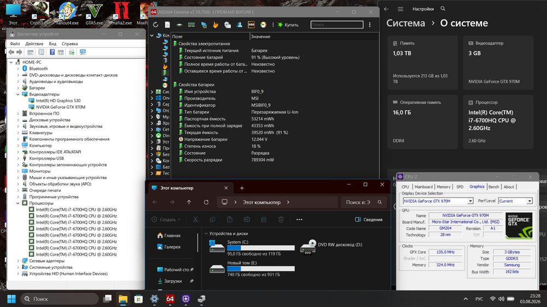
Task: Collapse Устройства и диски group in Explorer
Action: [206, 233]
